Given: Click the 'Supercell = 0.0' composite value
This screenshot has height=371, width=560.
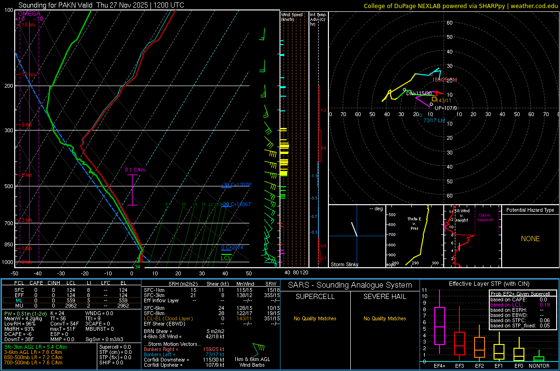Looking at the screenshot, I should 115,347.
